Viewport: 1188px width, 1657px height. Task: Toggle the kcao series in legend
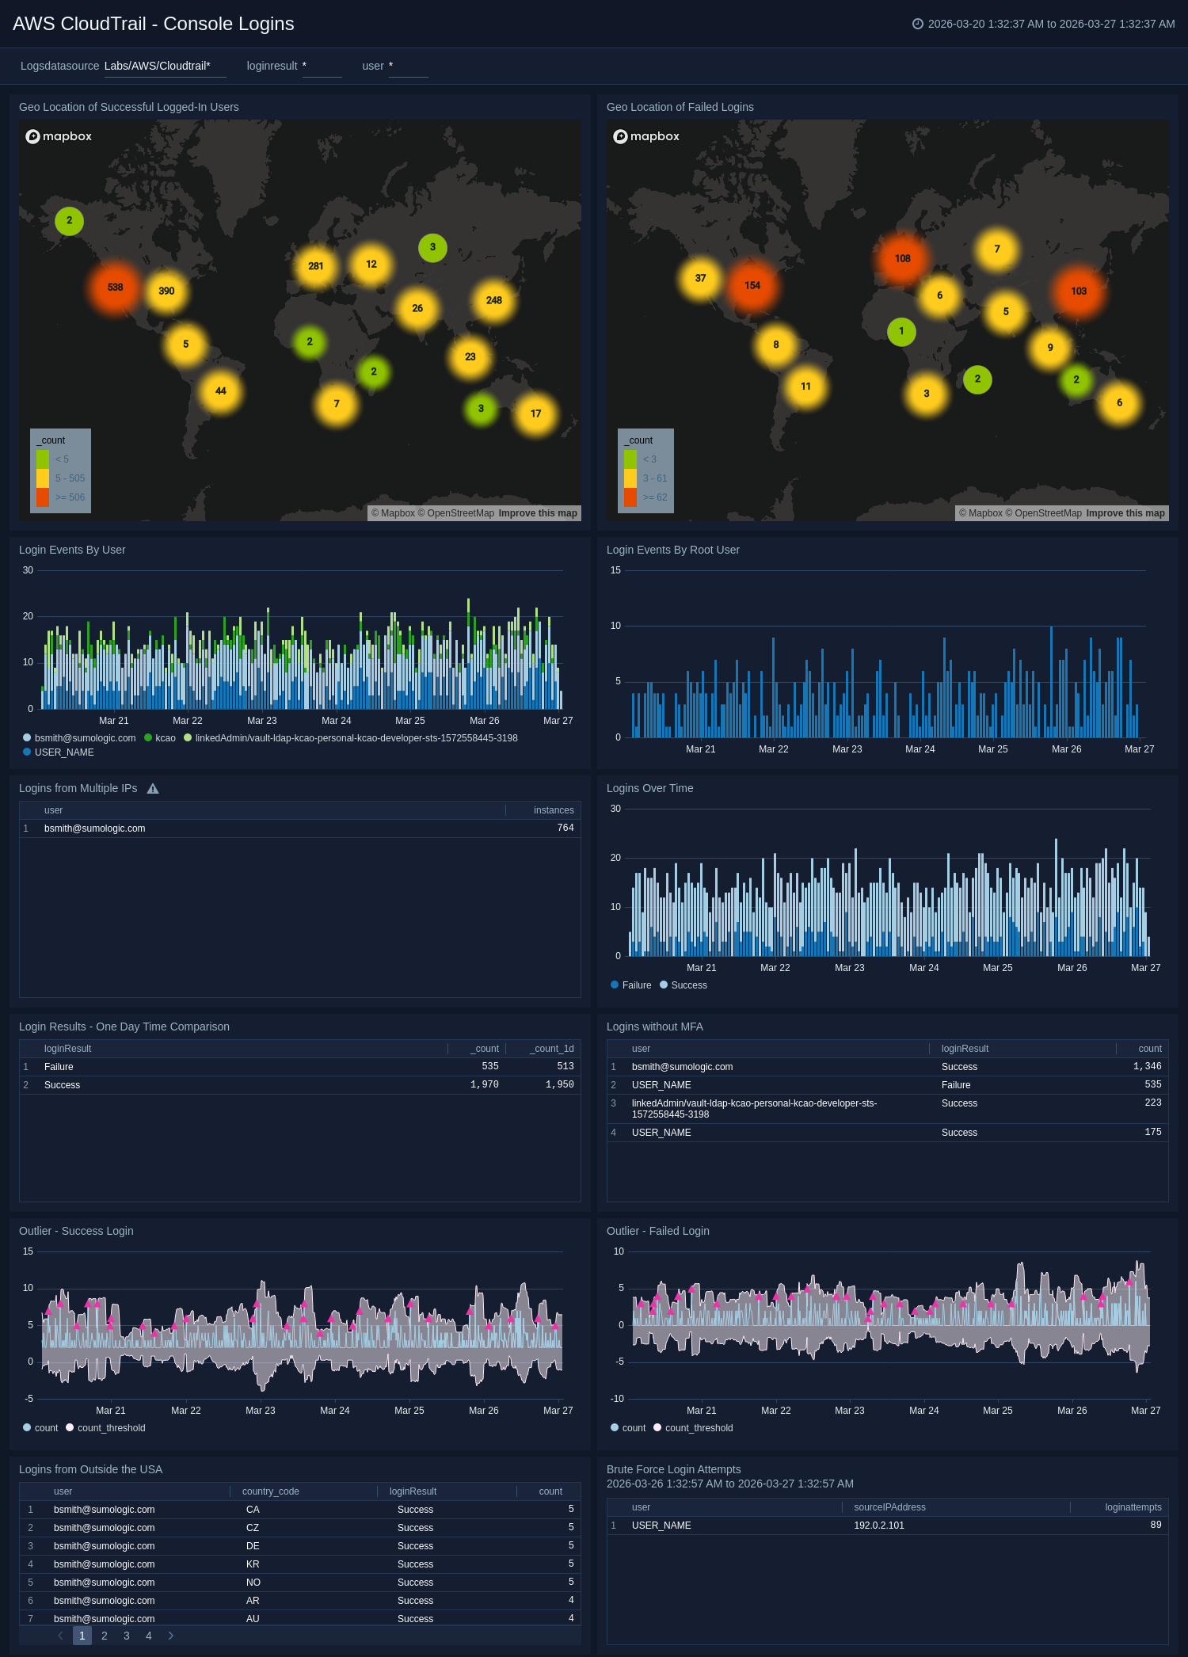coord(160,738)
